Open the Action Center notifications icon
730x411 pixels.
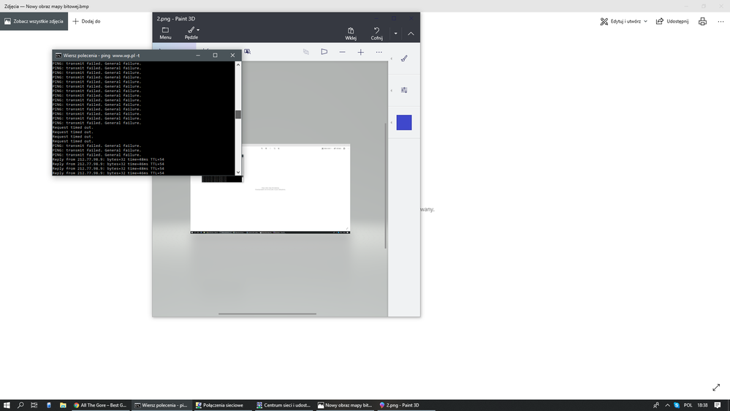718,405
